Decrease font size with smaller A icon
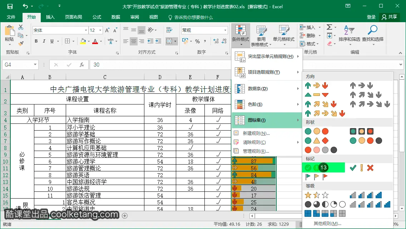The height and width of the screenshot is (229, 406). point(115,30)
